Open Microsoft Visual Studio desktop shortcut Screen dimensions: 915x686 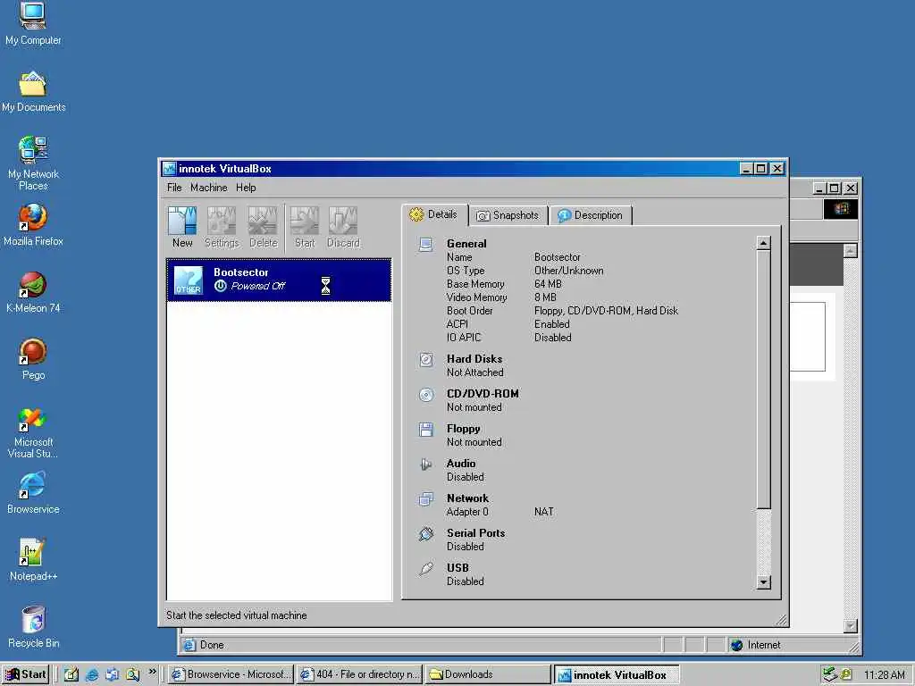point(33,432)
